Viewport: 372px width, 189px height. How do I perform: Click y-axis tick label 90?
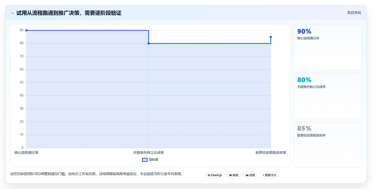(x=22, y=30)
